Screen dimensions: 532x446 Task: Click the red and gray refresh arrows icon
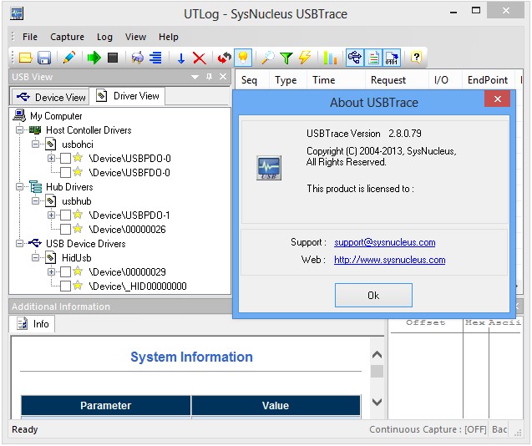[x=225, y=58]
